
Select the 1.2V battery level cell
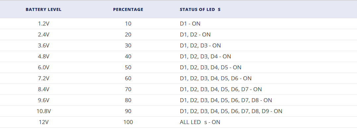click(43, 24)
